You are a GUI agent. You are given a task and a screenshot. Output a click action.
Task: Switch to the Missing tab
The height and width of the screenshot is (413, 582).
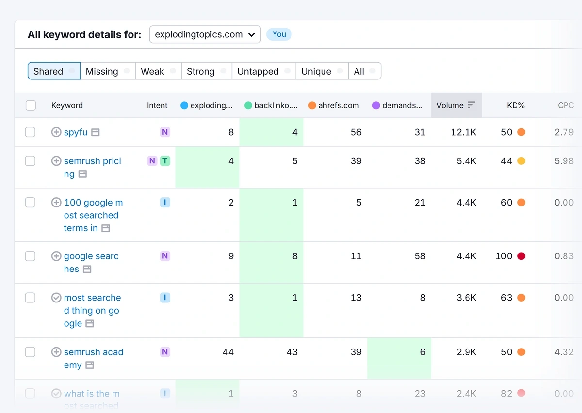[108, 71]
